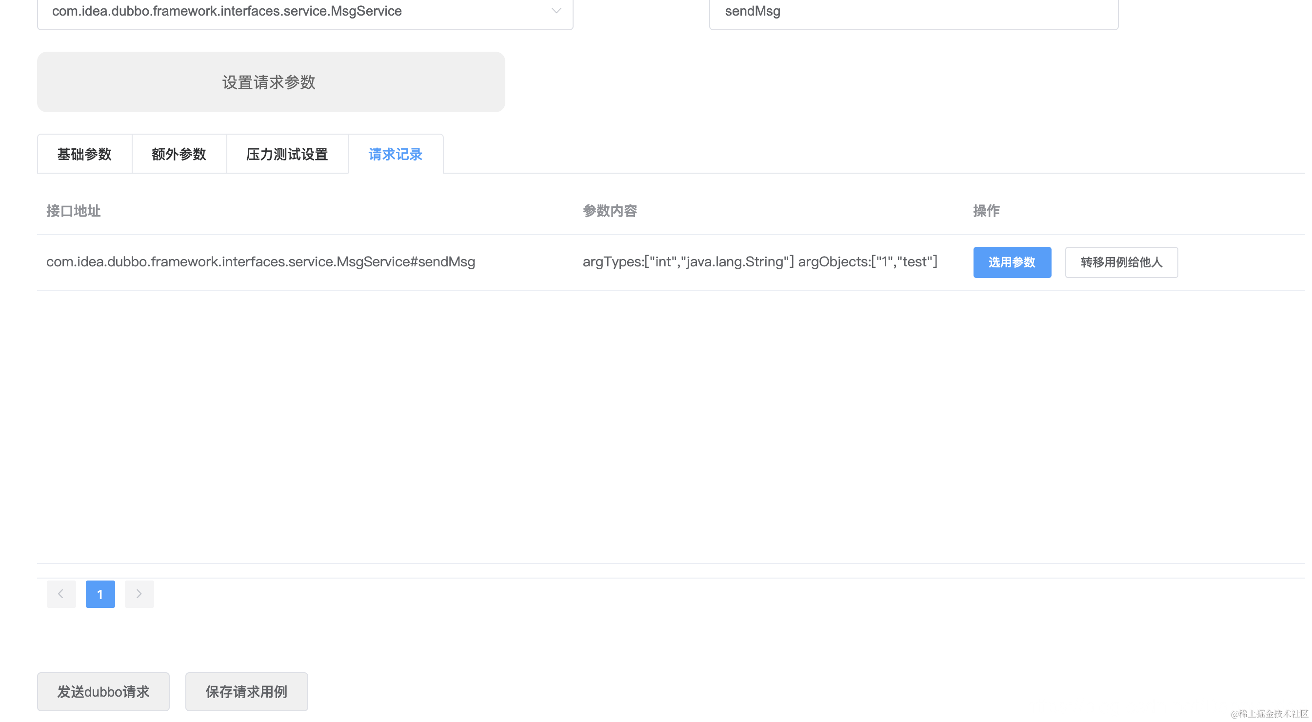The image size is (1312, 722).
Task: Switch to the 额外参数 tab
Action: coord(179,154)
